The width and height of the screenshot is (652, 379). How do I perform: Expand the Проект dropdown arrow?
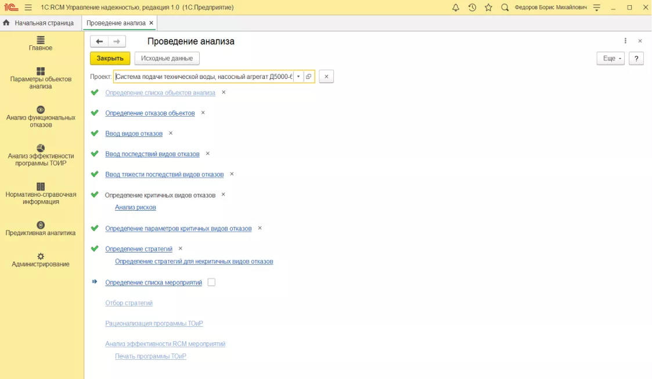[298, 77]
